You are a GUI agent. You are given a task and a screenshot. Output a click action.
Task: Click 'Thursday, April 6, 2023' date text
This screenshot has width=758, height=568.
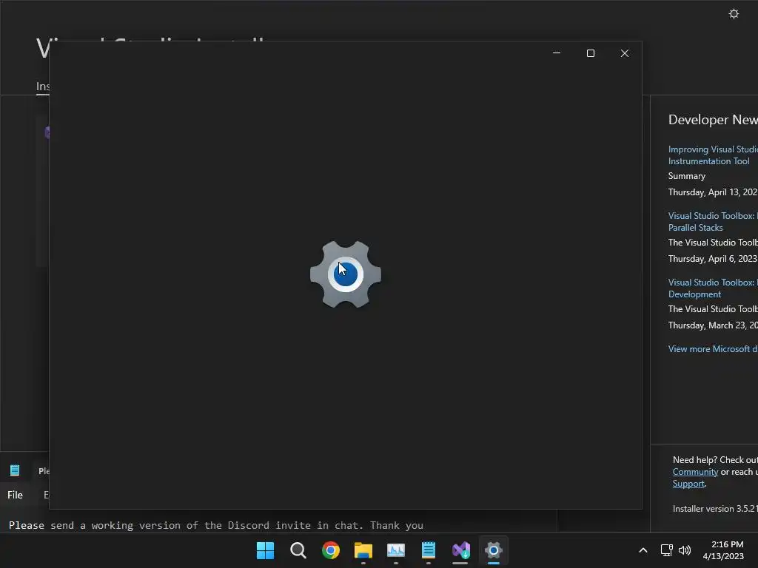713,259
